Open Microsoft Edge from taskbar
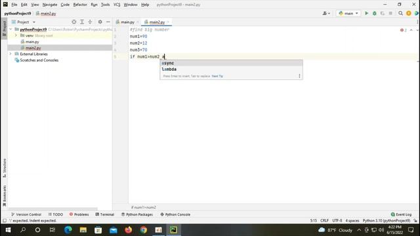This screenshot has height=236, width=420. pyautogui.click(x=68, y=230)
